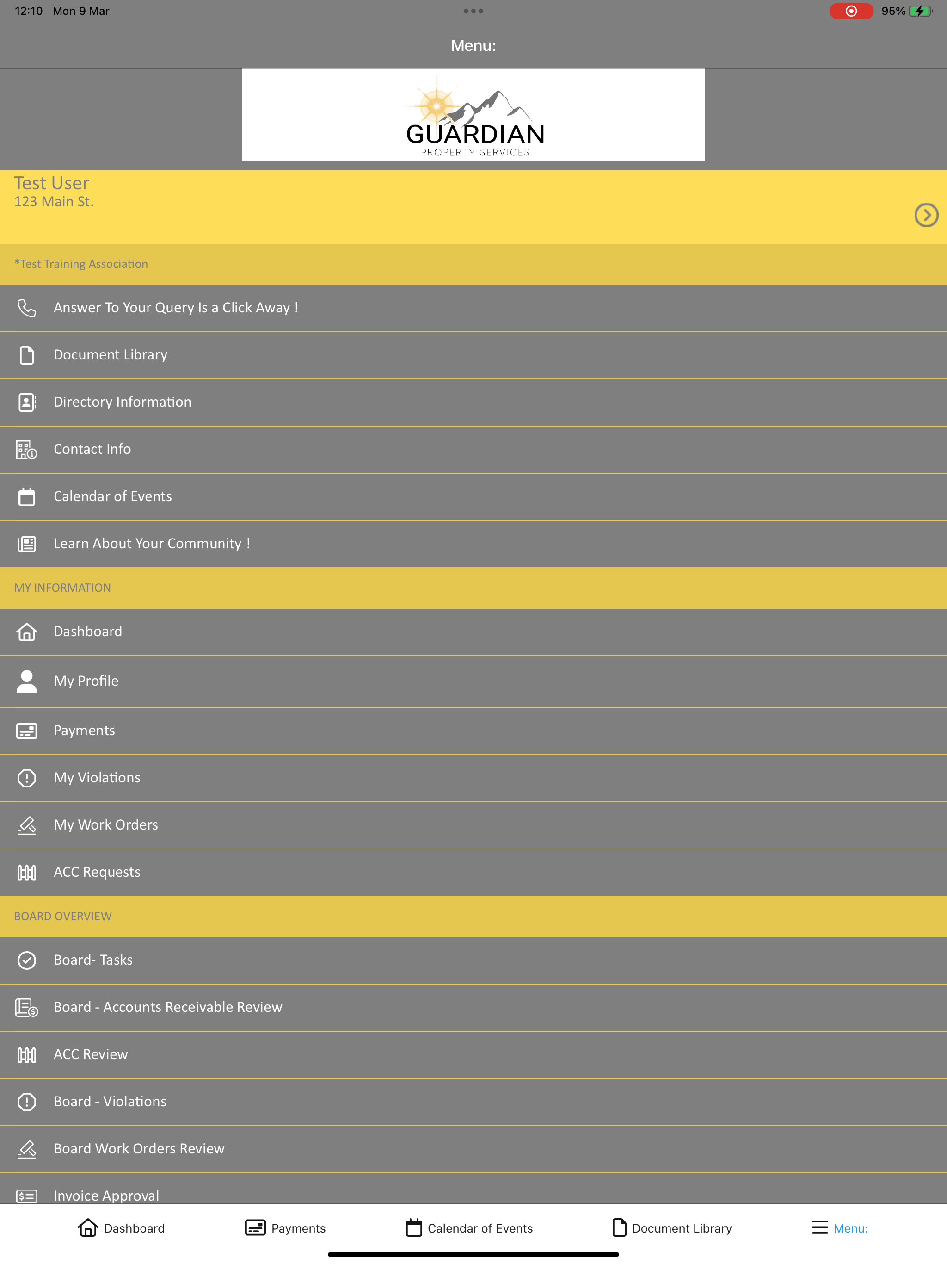
Task: Tap the card icon in Payments menu row
Action: coord(27,731)
